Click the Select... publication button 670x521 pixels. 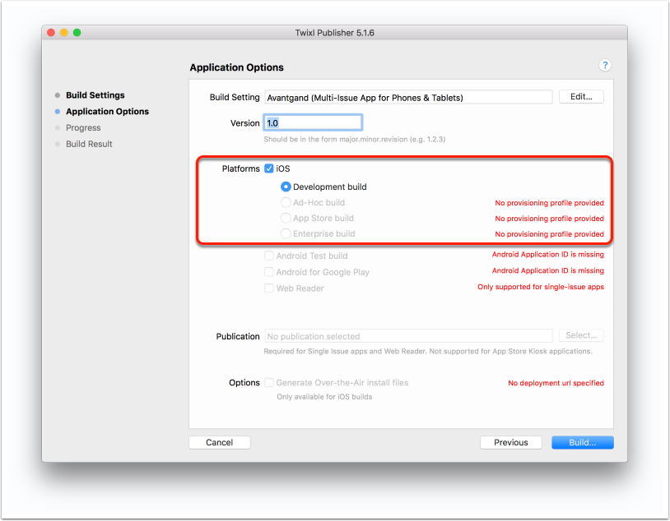tap(581, 335)
